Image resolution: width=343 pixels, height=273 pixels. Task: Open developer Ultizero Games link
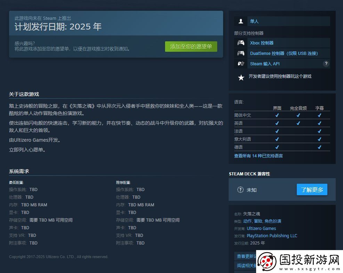point(261,229)
